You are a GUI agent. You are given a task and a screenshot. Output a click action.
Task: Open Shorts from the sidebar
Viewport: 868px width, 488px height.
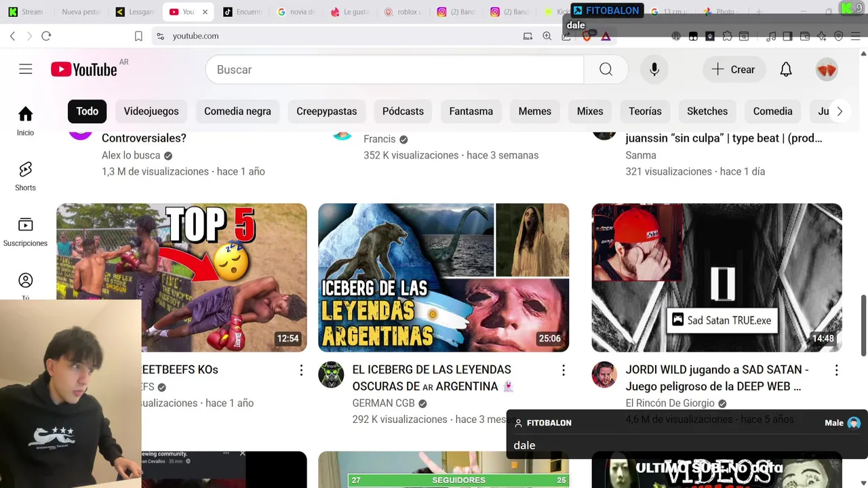[x=25, y=176]
